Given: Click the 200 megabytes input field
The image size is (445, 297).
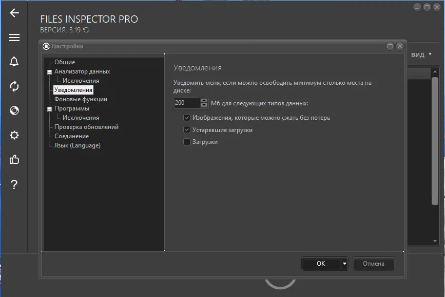Looking at the screenshot, I should (187, 103).
